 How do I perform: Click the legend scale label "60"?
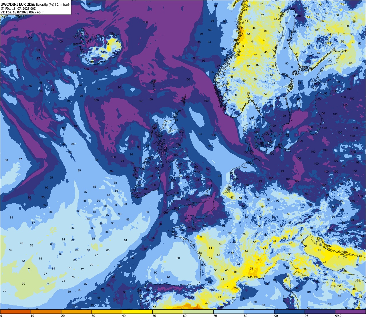[x=185, y=316]
